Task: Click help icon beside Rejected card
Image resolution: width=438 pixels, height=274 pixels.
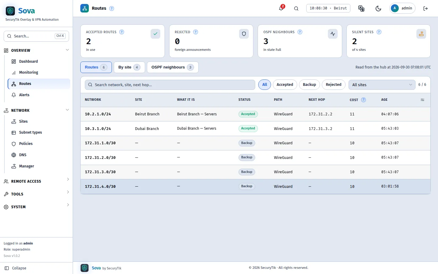Action: (x=196, y=32)
